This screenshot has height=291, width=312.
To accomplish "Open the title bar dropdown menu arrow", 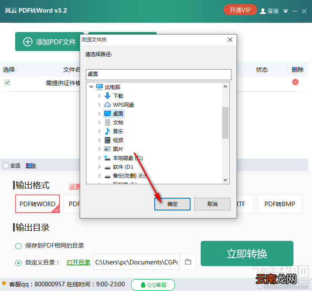I will pyautogui.click(x=285, y=11).
